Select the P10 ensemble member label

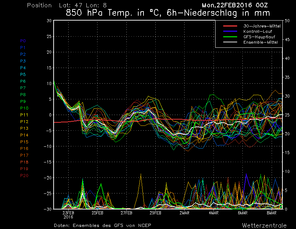pos(24,108)
